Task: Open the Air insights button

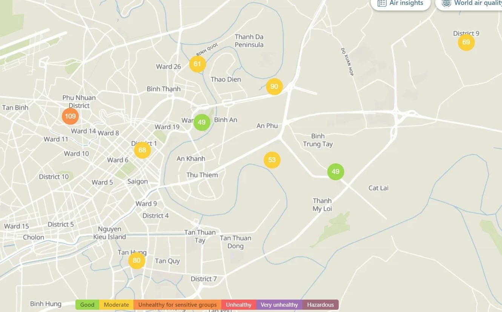Action: point(401,3)
